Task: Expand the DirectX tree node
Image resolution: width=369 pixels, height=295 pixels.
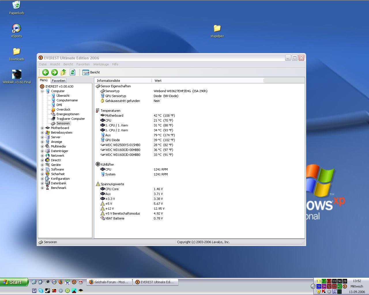Action: pos(42,160)
